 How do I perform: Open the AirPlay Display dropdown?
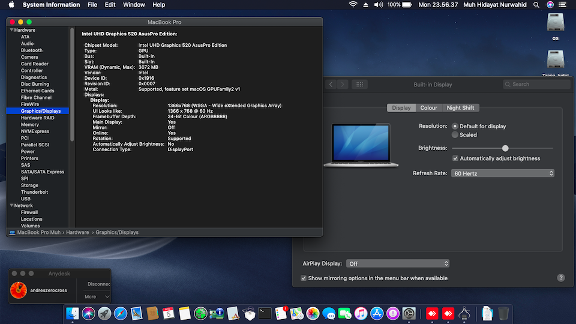pyautogui.click(x=398, y=263)
